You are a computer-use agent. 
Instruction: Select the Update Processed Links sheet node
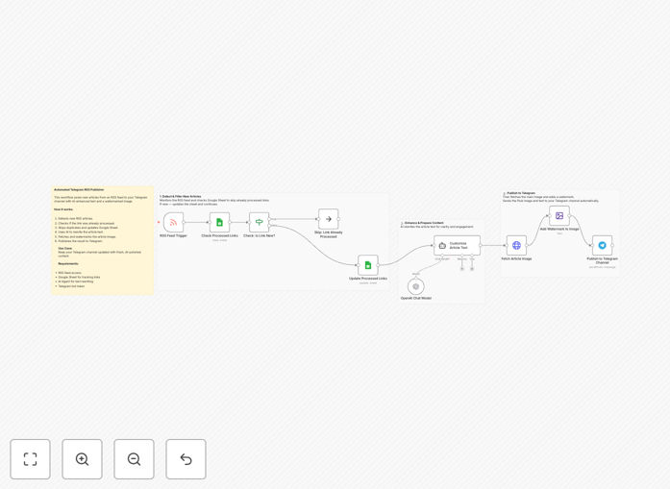point(368,265)
